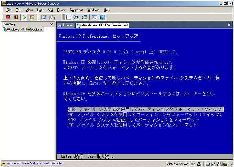Take a snapshot using the snapshot icon

click(x=44, y=17)
